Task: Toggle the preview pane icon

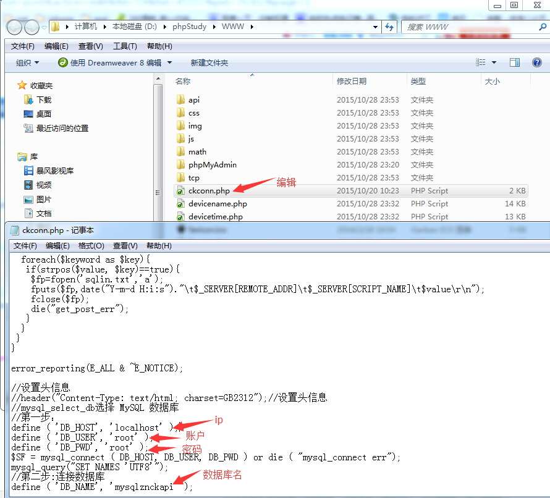Action: [x=515, y=62]
